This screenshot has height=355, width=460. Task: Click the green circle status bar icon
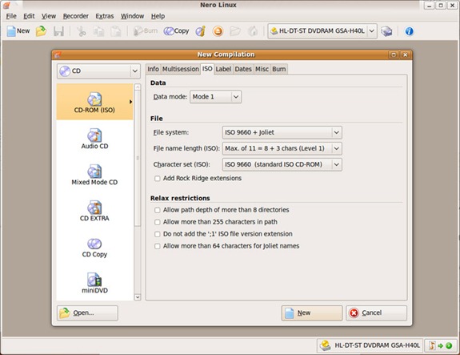(449, 345)
